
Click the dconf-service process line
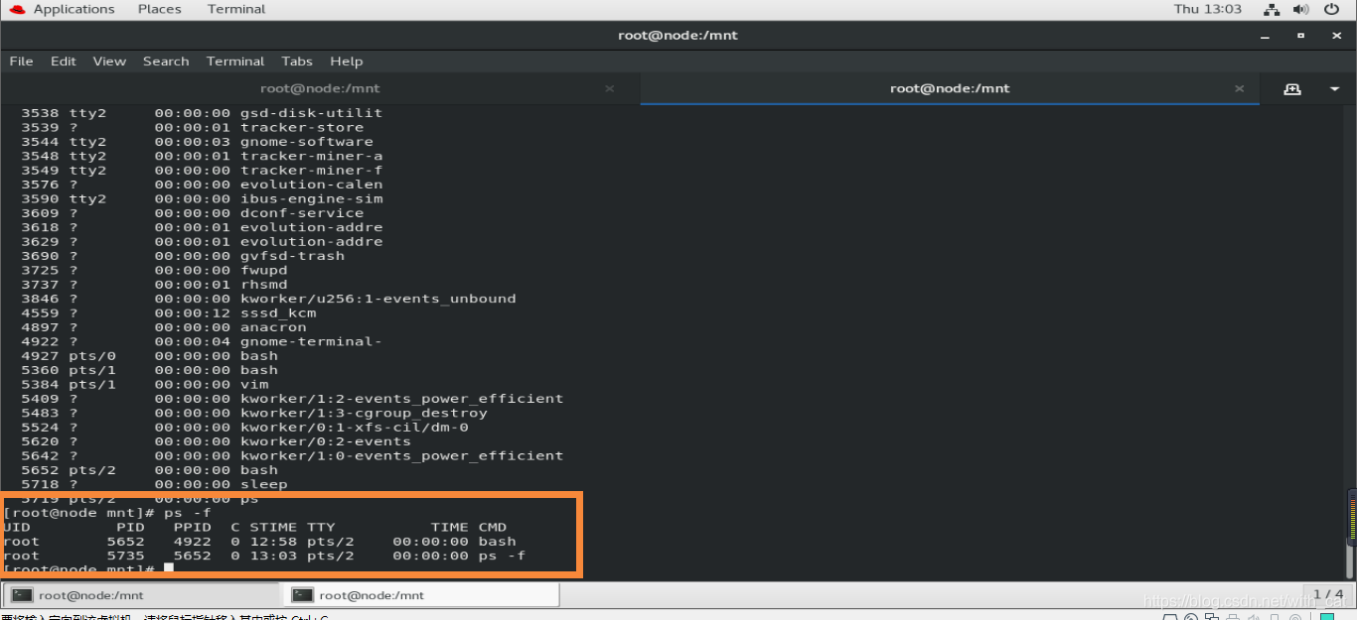pyautogui.click(x=192, y=213)
